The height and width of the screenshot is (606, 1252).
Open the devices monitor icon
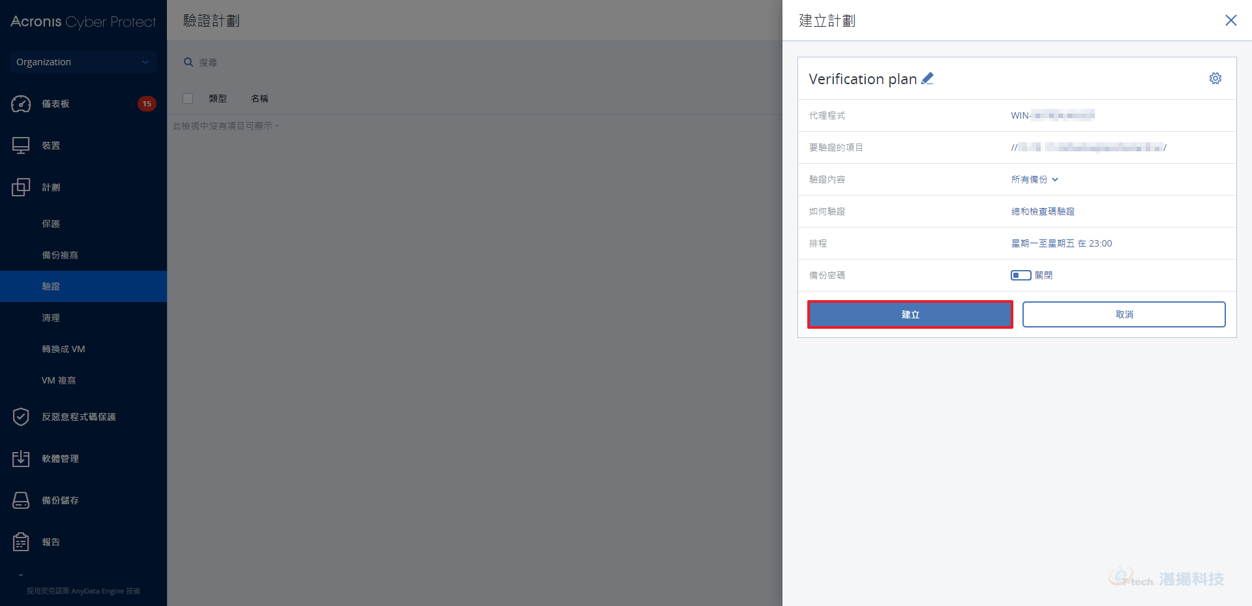[21, 145]
